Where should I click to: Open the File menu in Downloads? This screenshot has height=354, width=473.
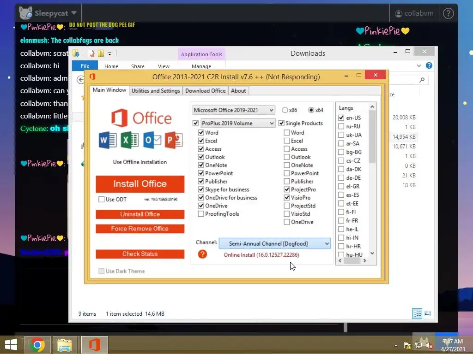85,66
